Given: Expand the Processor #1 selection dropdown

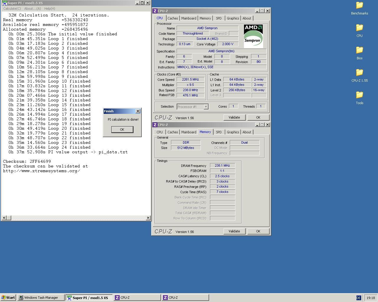Looking at the screenshot, I should 206,107.
